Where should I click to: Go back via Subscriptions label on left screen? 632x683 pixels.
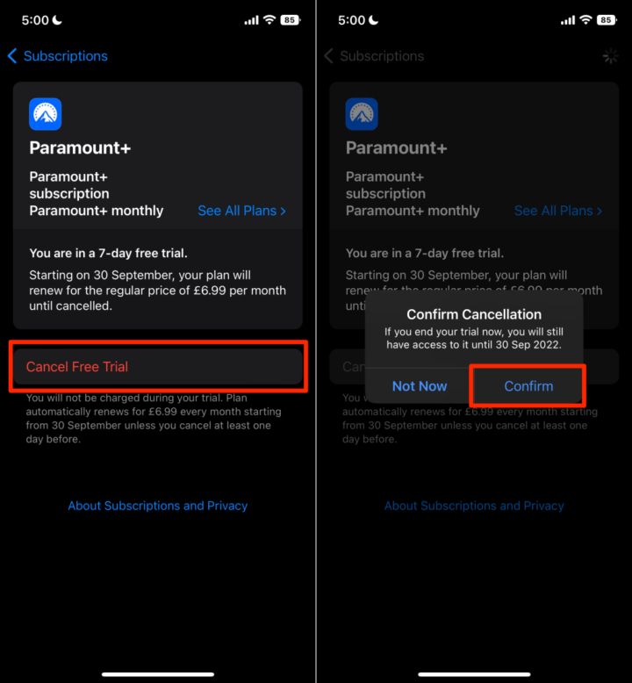65,56
